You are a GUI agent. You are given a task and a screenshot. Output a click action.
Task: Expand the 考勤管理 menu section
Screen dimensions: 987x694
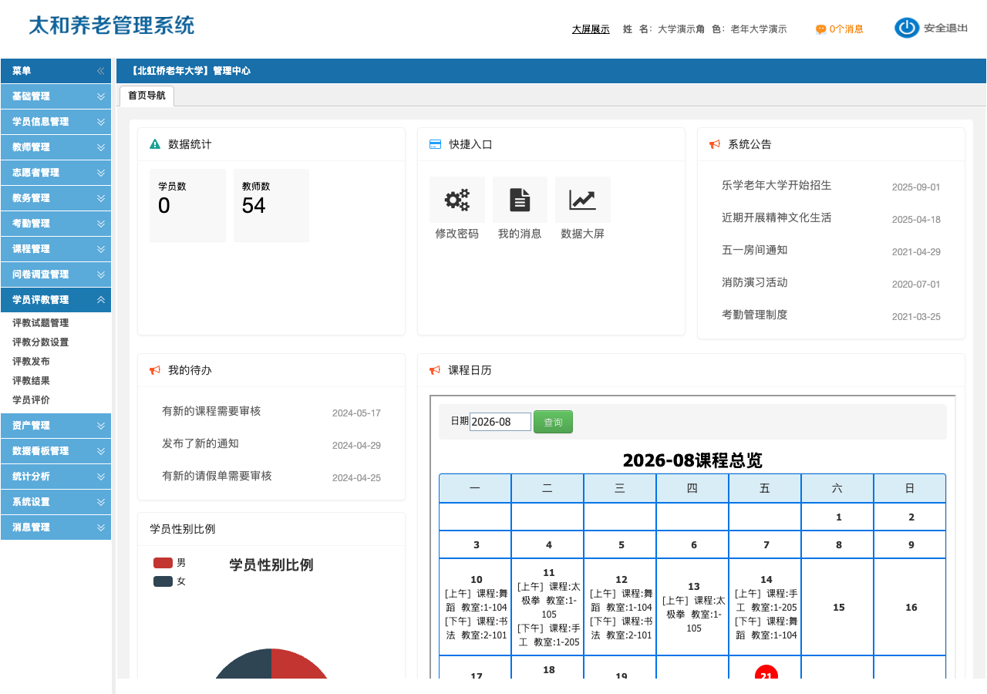click(56, 224)
